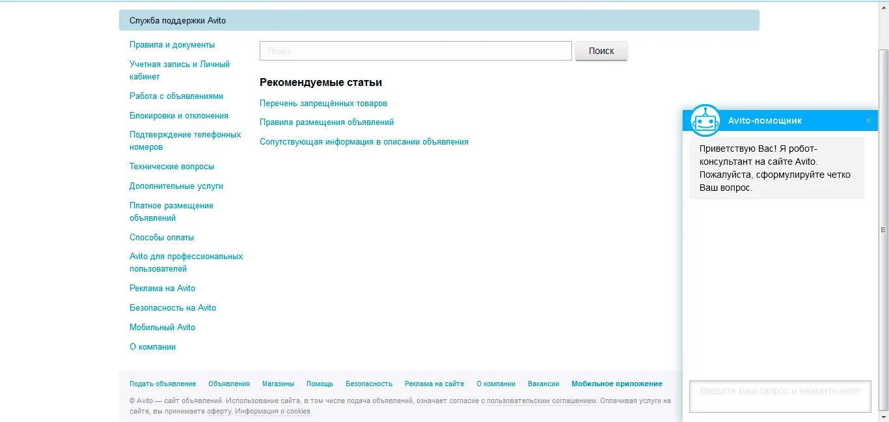Image resolution: width=889 pixels, height=422 pixels.
Task: Open article Правила размещения объявлений
Action: (327, 122)
